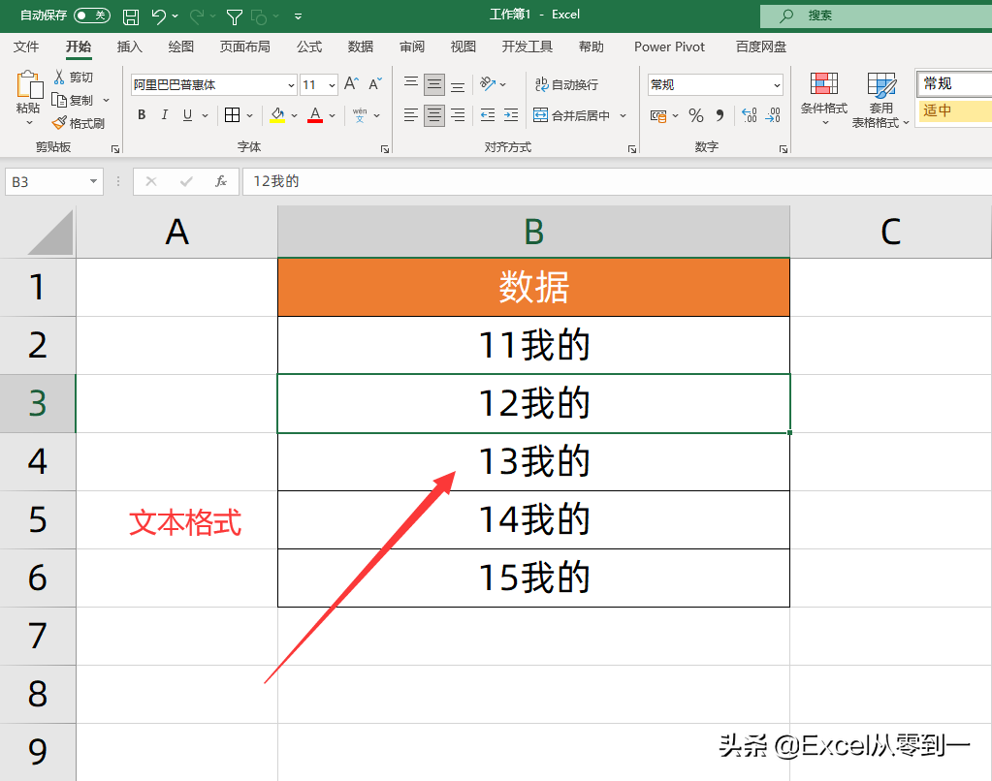992x781 pixels.
Task: Toggle the AutoSave switch off
Action: coord(92,16)
